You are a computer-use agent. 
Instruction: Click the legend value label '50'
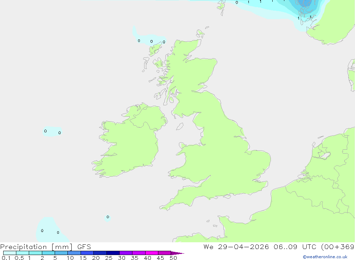coord(173,258)
